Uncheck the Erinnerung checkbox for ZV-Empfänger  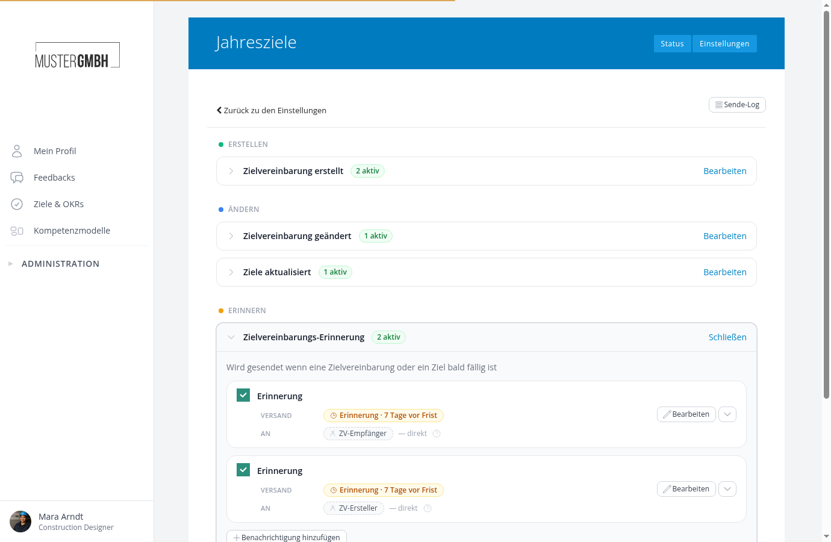(243, 395)
